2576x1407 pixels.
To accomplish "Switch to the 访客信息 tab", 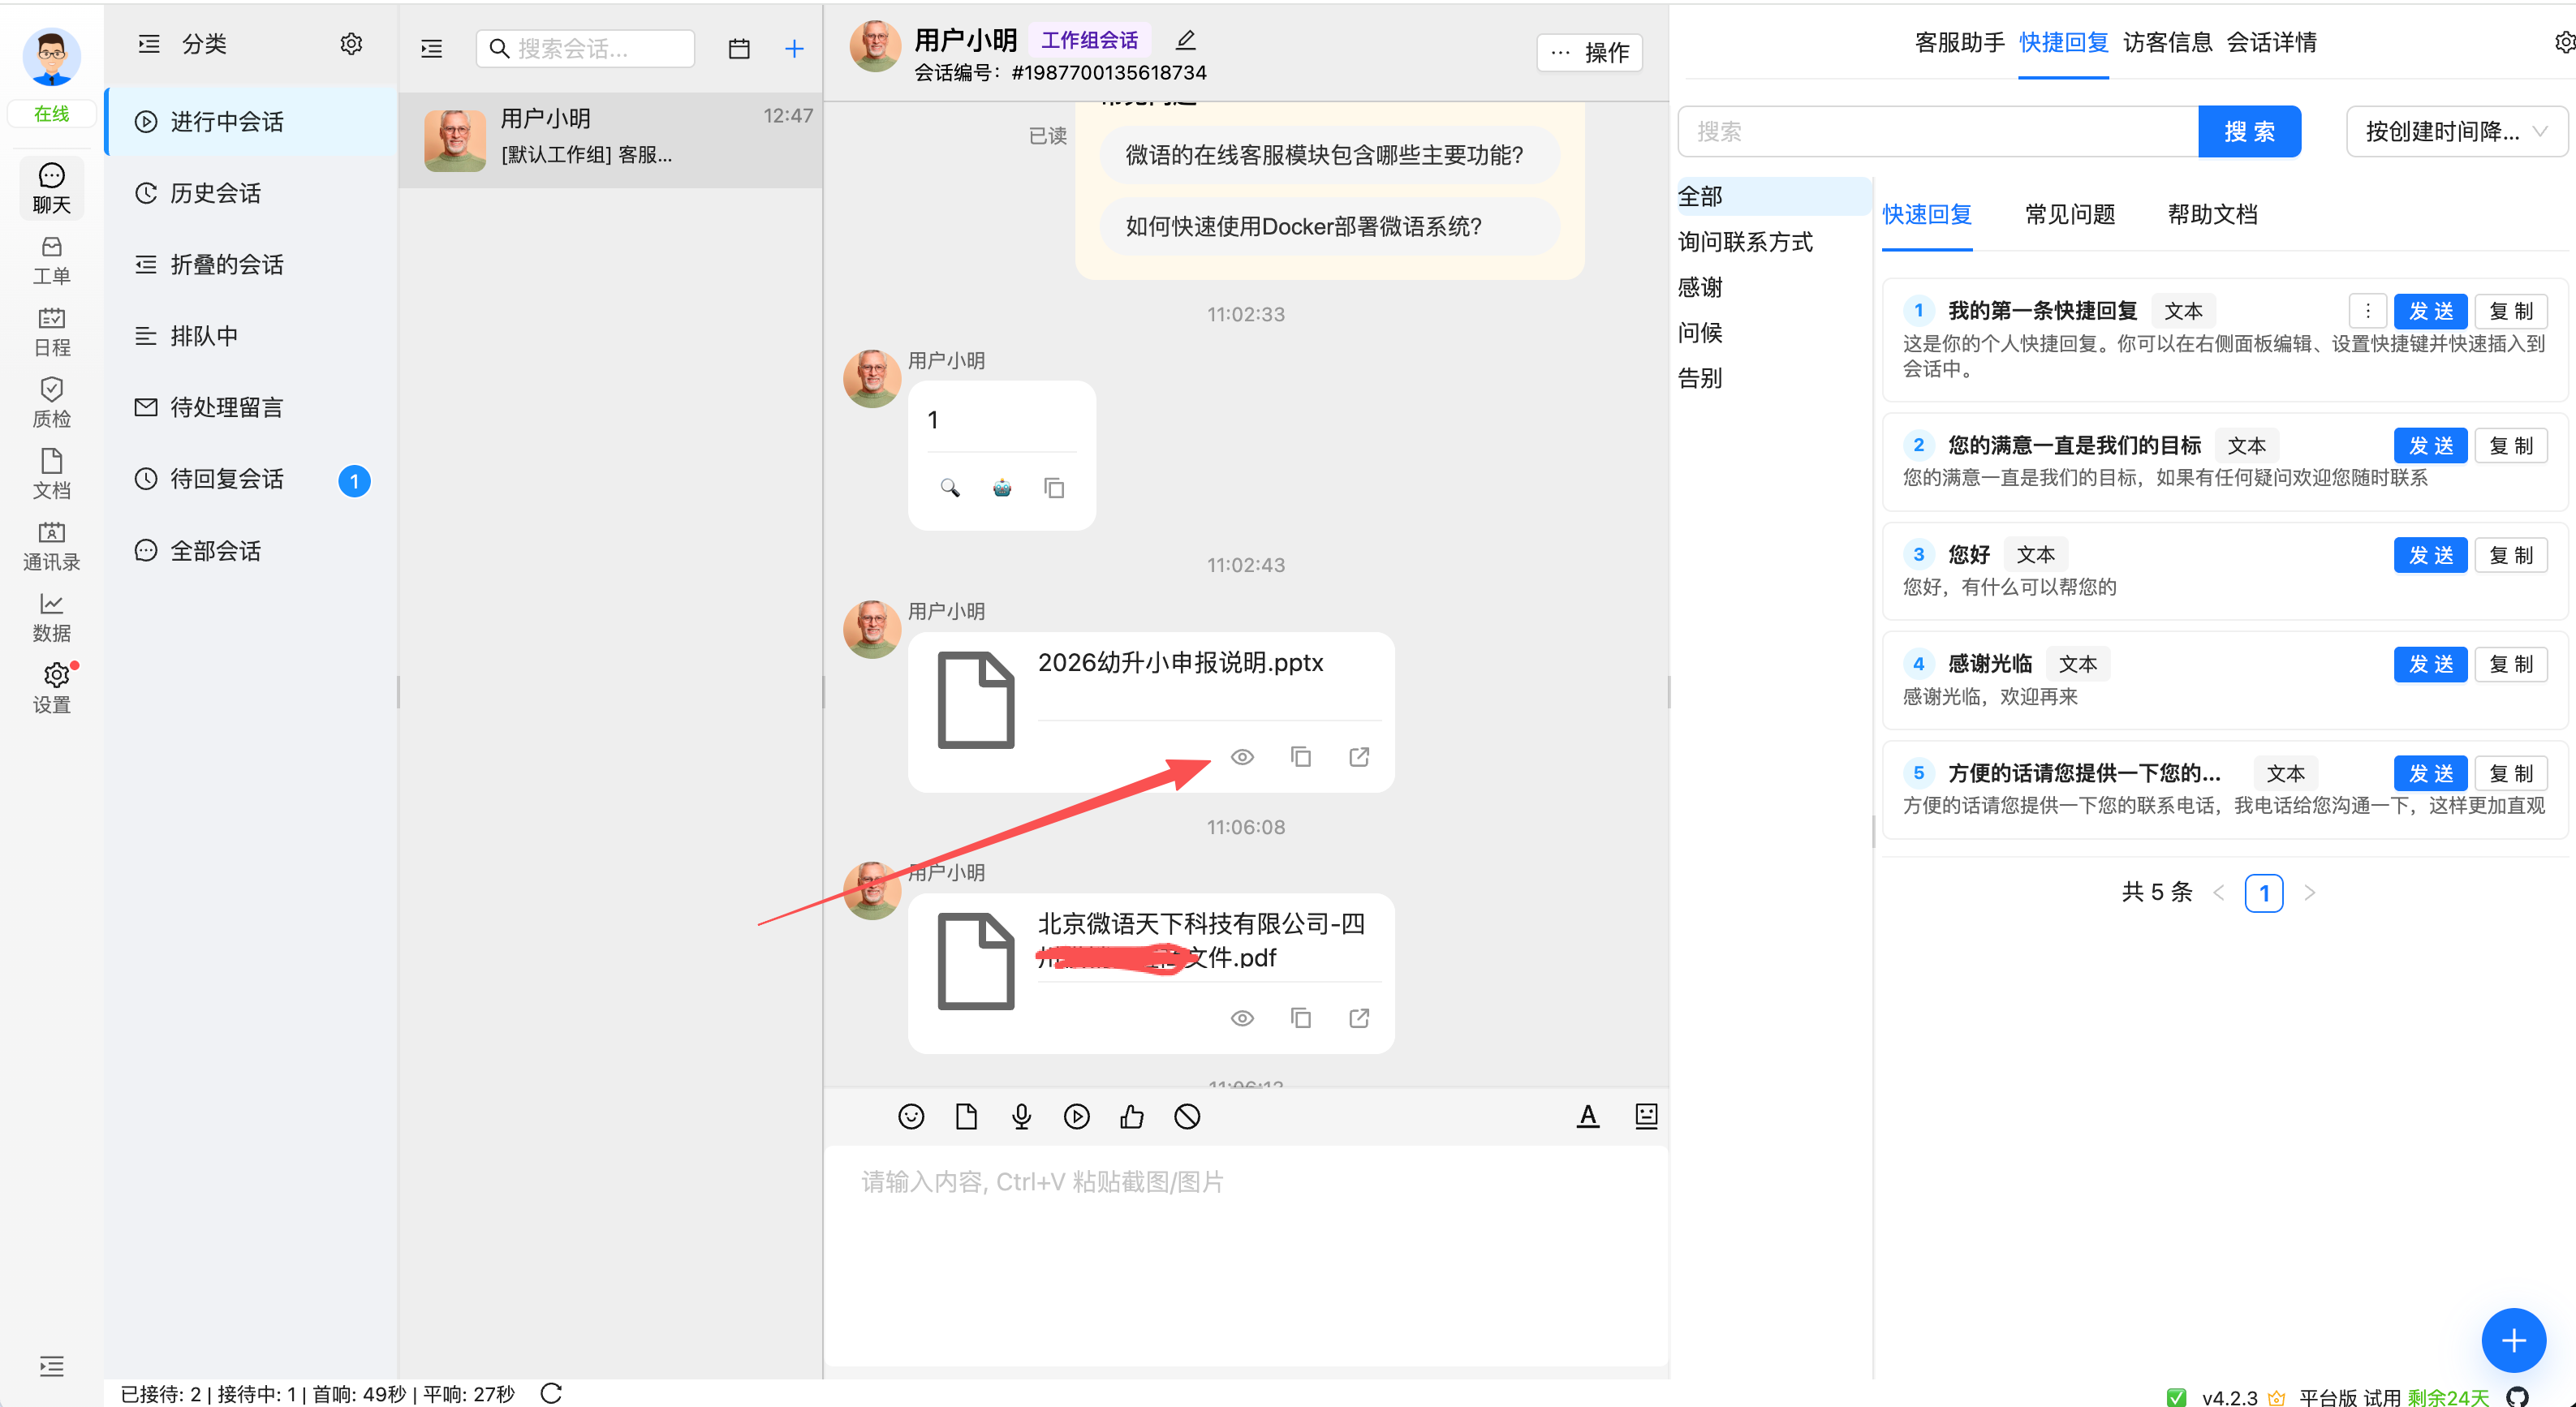I will [x=2167, y=42].
